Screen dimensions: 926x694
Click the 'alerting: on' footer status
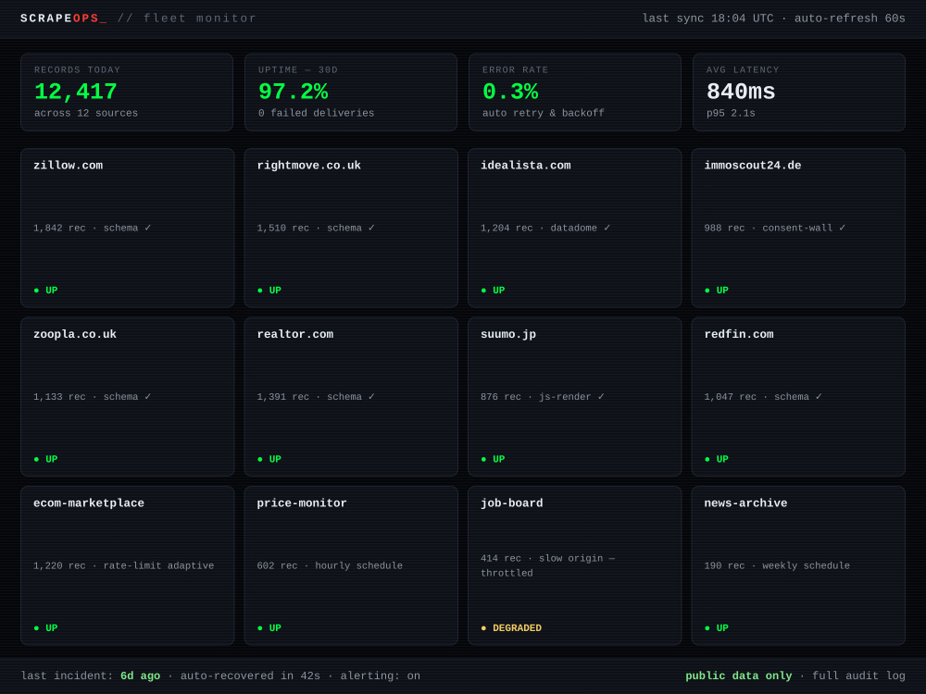[381, 675]
